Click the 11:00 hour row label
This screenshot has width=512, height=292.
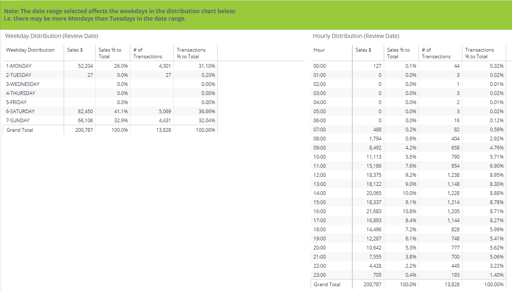click(x=320, y=166)
